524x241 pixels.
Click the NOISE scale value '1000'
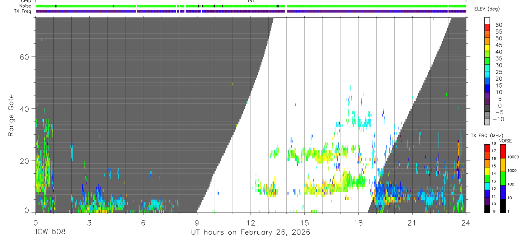(512, 170)
